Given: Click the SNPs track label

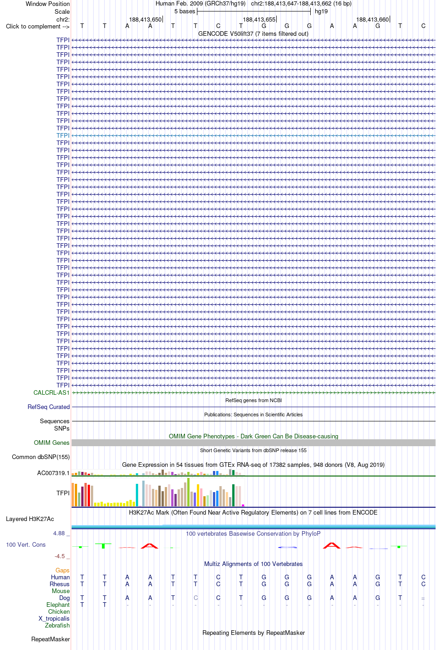Looking at the screenshot, I should pyautogui.click(x=62, y=428).
